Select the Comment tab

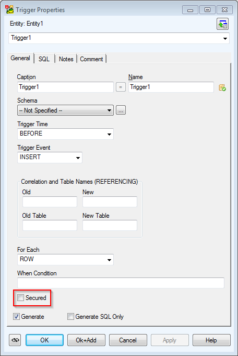tap(91, 59)
